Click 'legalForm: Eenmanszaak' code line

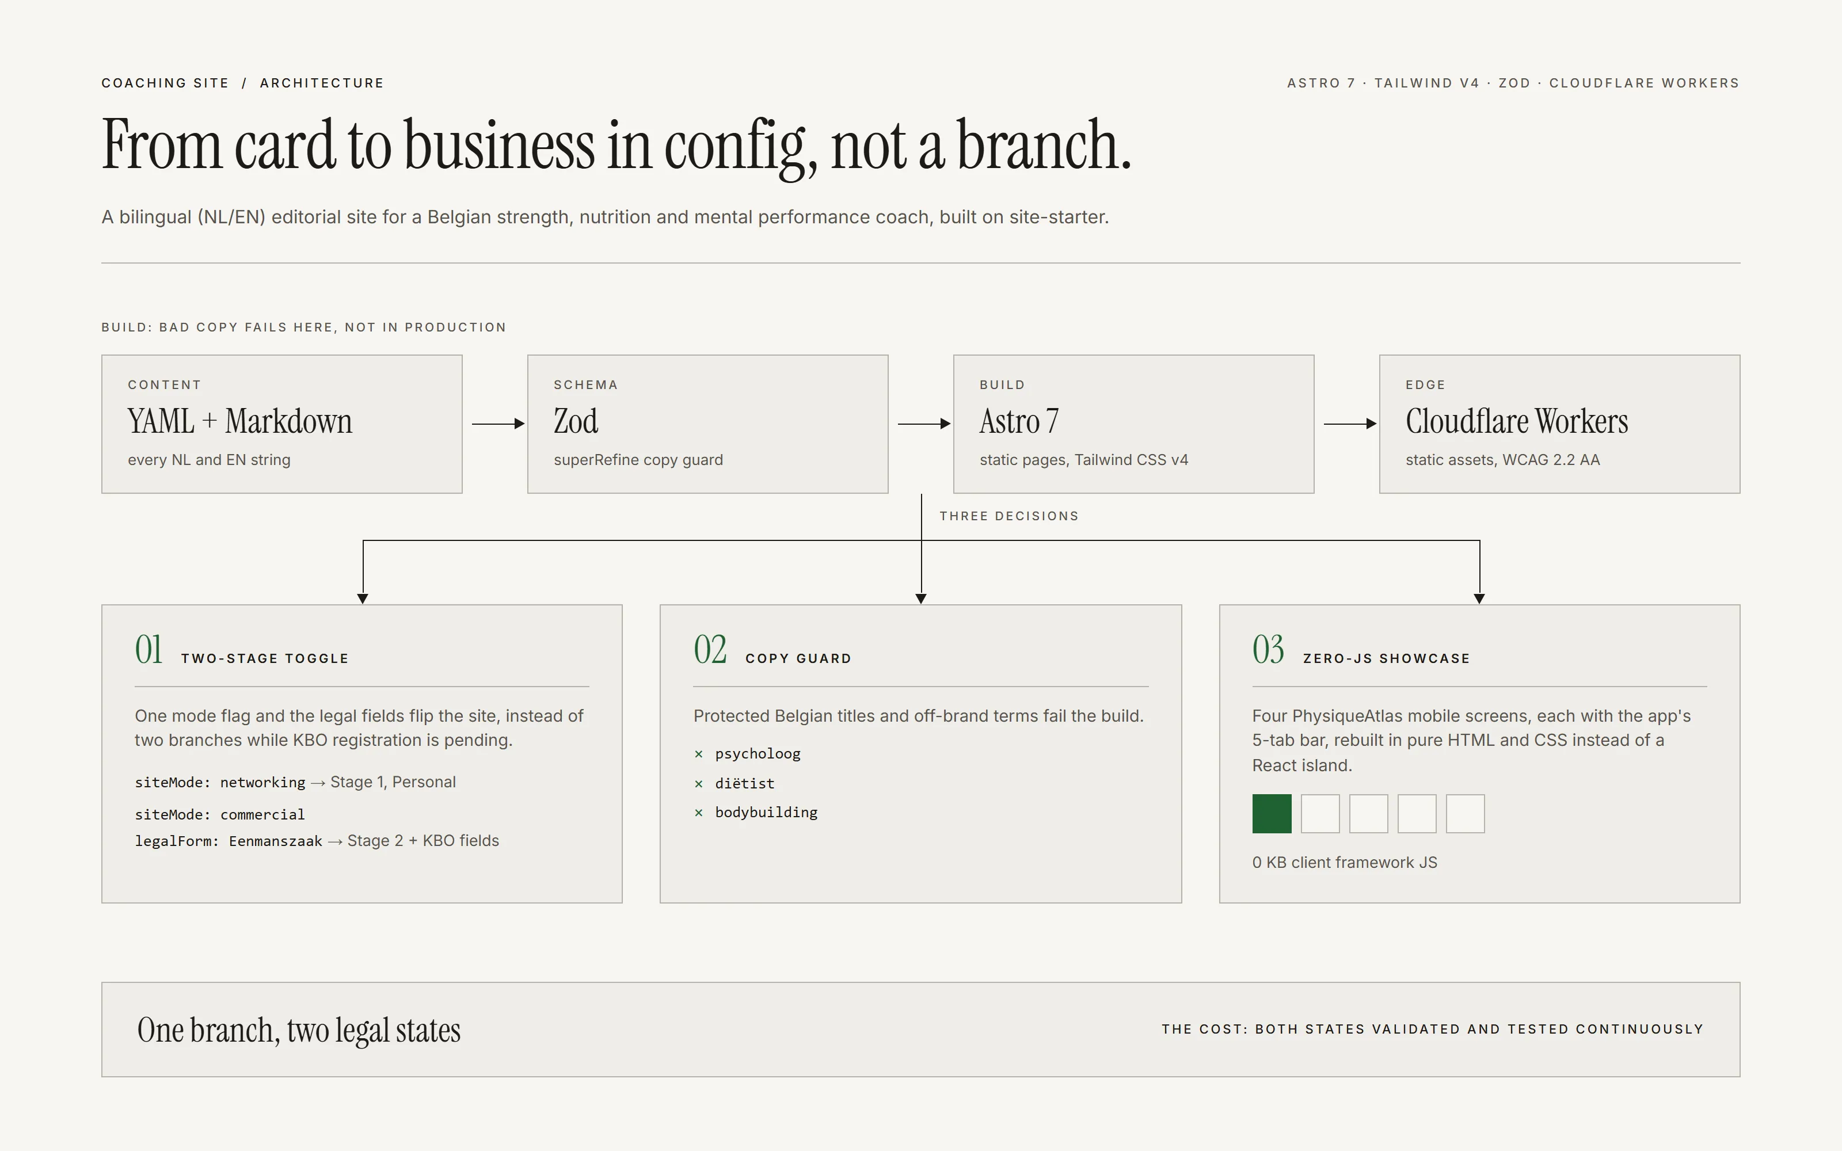click(229, 841)
